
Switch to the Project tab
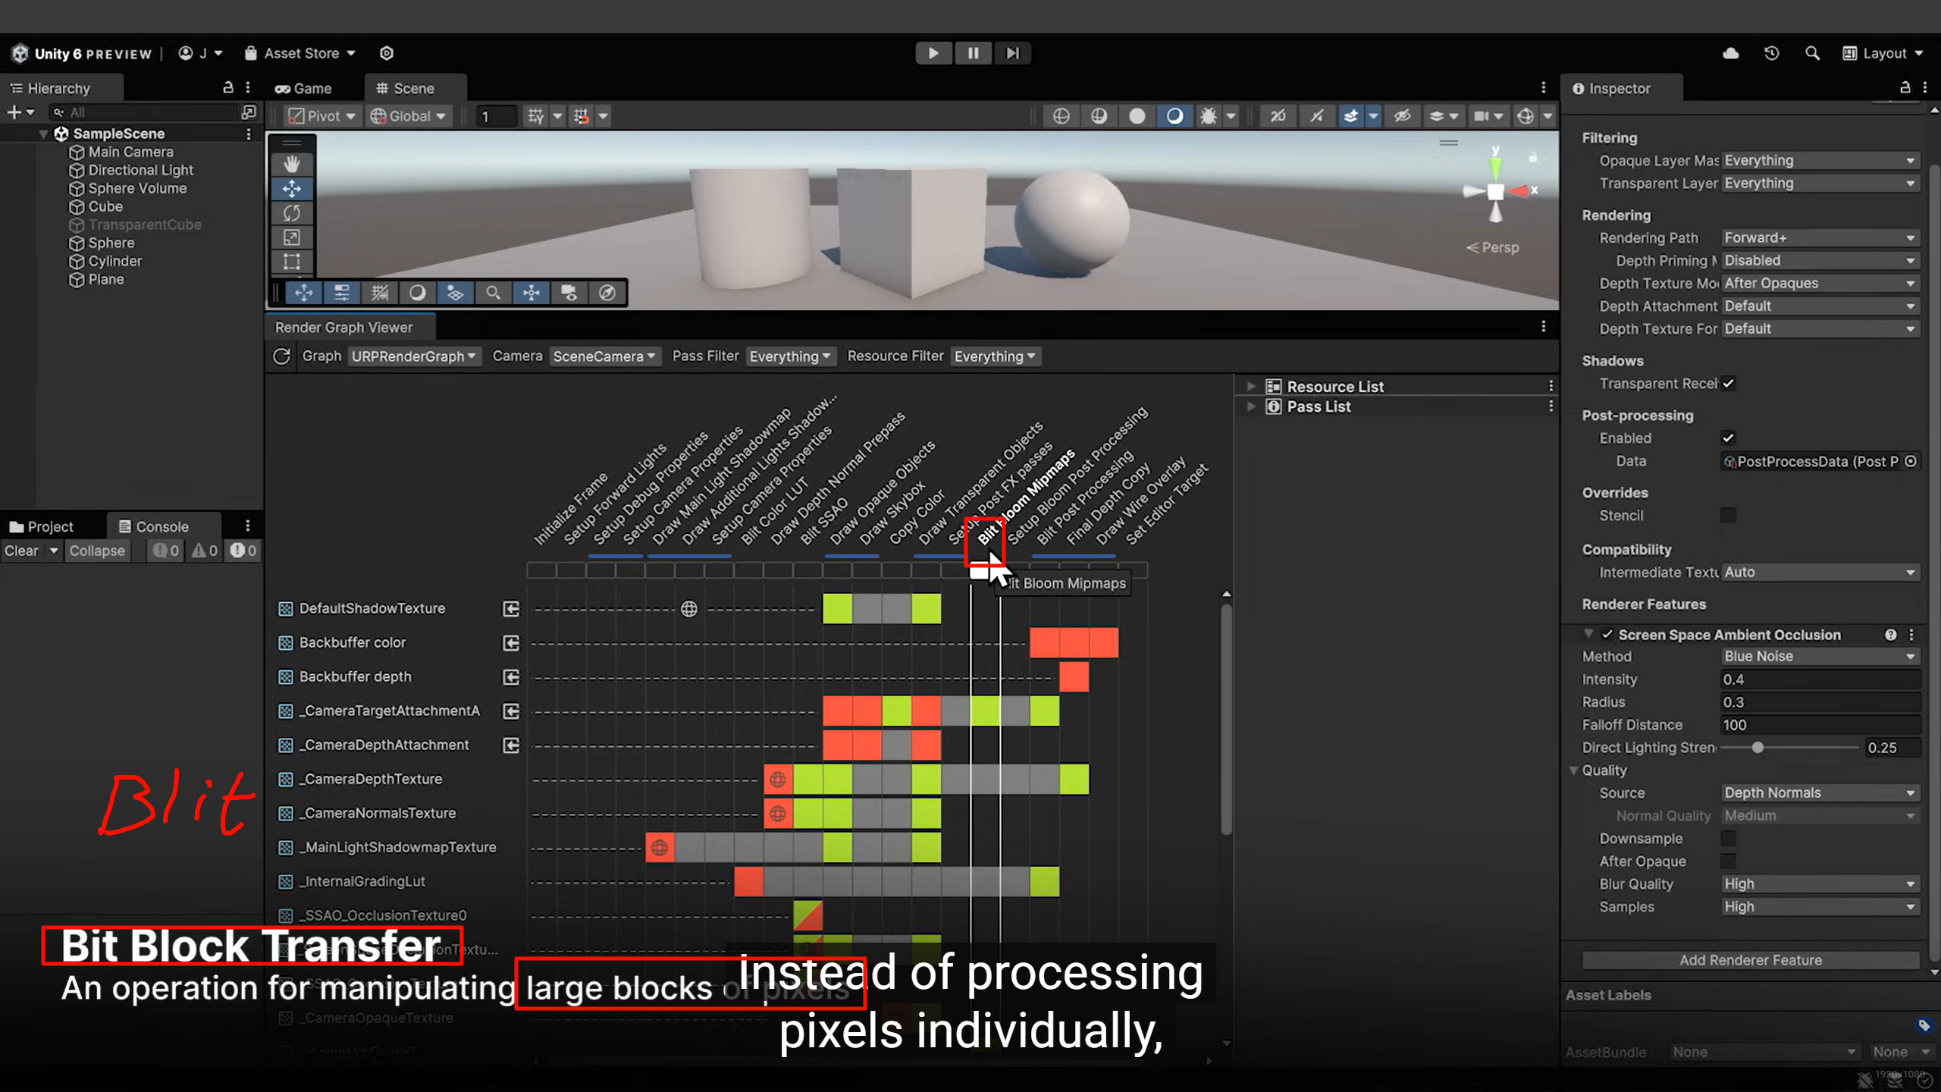point(42,526)
